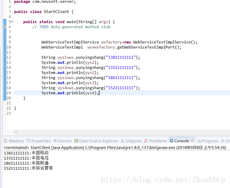
Task: Click the wsfactory variable declaration on line 9
Action: 111,42
